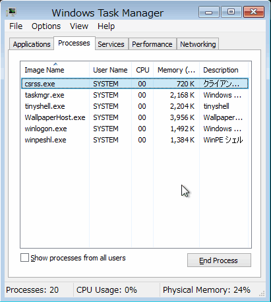
Task: Select the Processes tab
Action: 74,43
